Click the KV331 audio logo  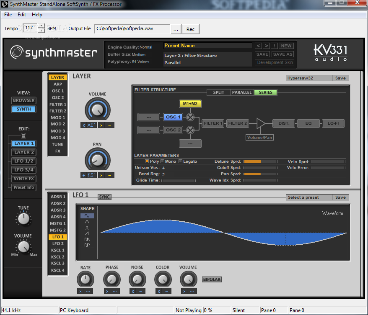(331, 53)
